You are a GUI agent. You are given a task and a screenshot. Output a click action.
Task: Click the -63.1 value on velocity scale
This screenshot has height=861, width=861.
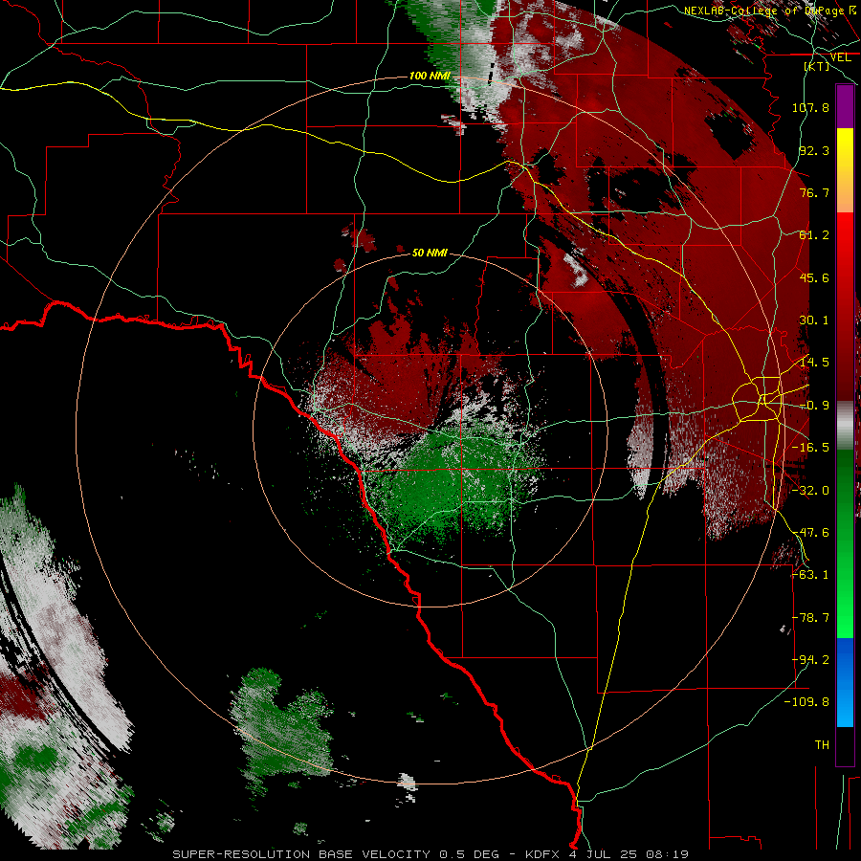(810, 575)
